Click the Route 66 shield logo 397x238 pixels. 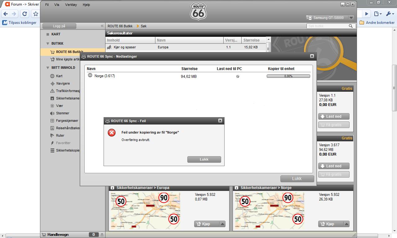[x=198, y=12]
